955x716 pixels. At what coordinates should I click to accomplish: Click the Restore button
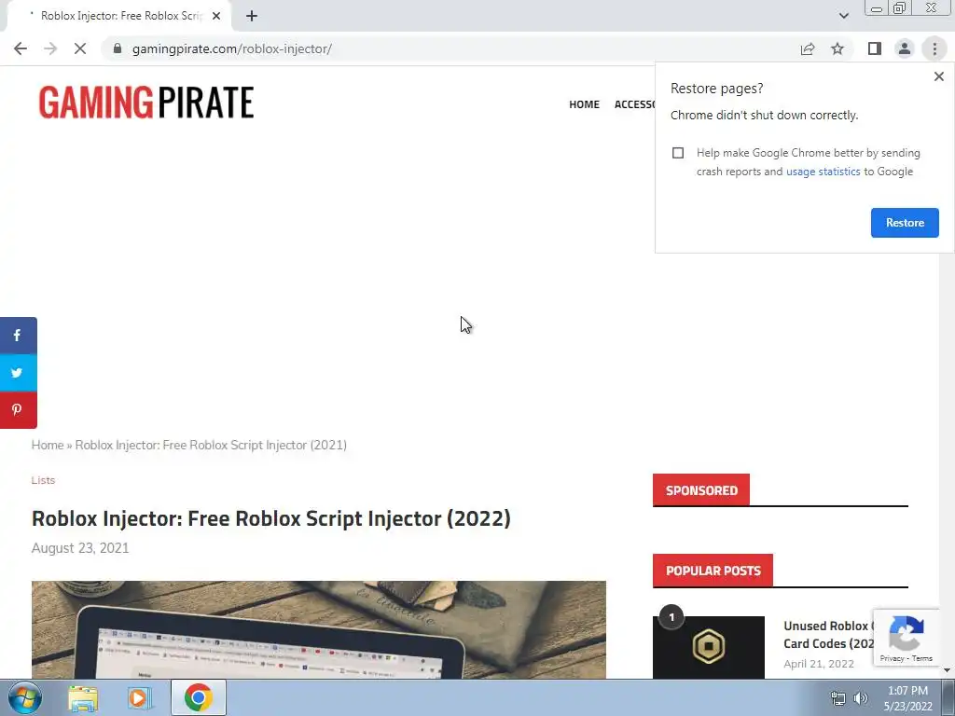click(905, 223)
